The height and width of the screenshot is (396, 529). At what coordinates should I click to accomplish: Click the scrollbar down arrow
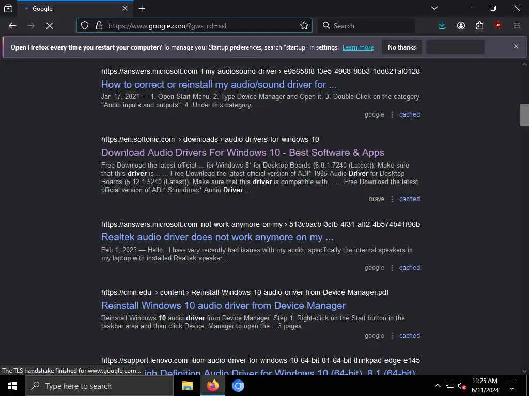pyautogui.click(x=524, y=371)
